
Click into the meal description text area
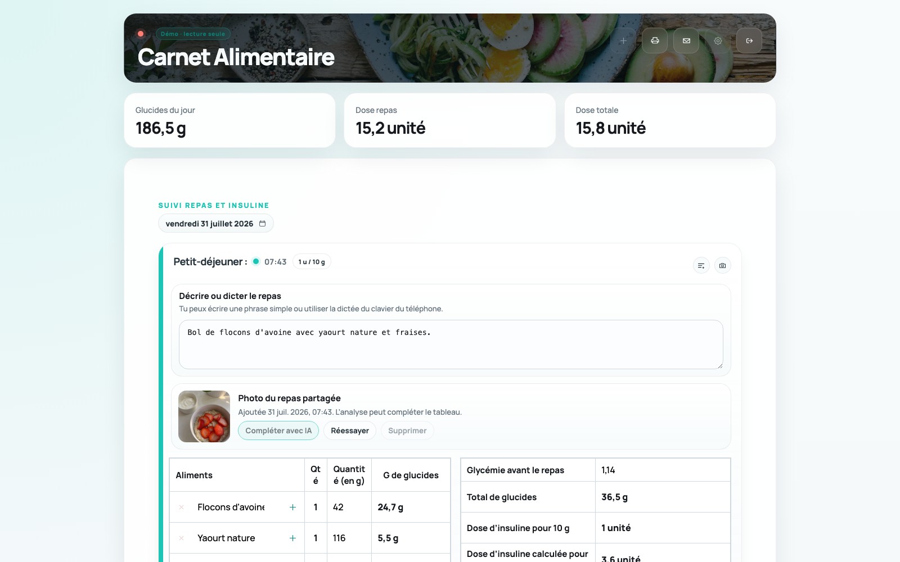pos(451,345)
